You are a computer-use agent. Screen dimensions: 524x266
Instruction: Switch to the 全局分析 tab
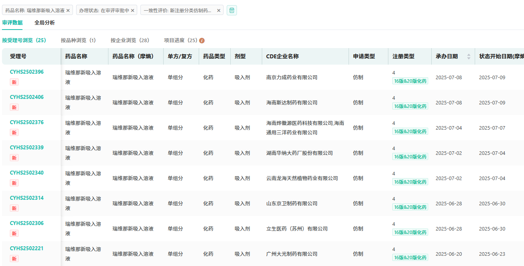45,23
